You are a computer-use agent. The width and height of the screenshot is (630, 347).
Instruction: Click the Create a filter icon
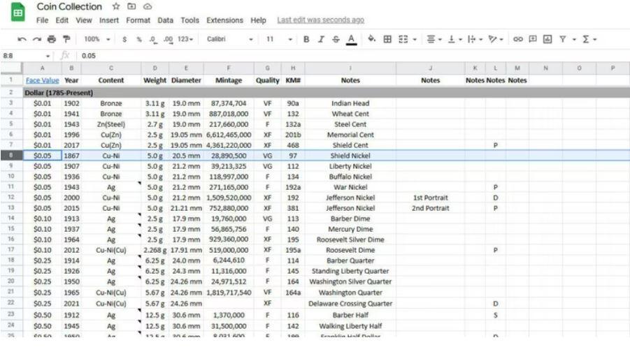click(562, 40)
